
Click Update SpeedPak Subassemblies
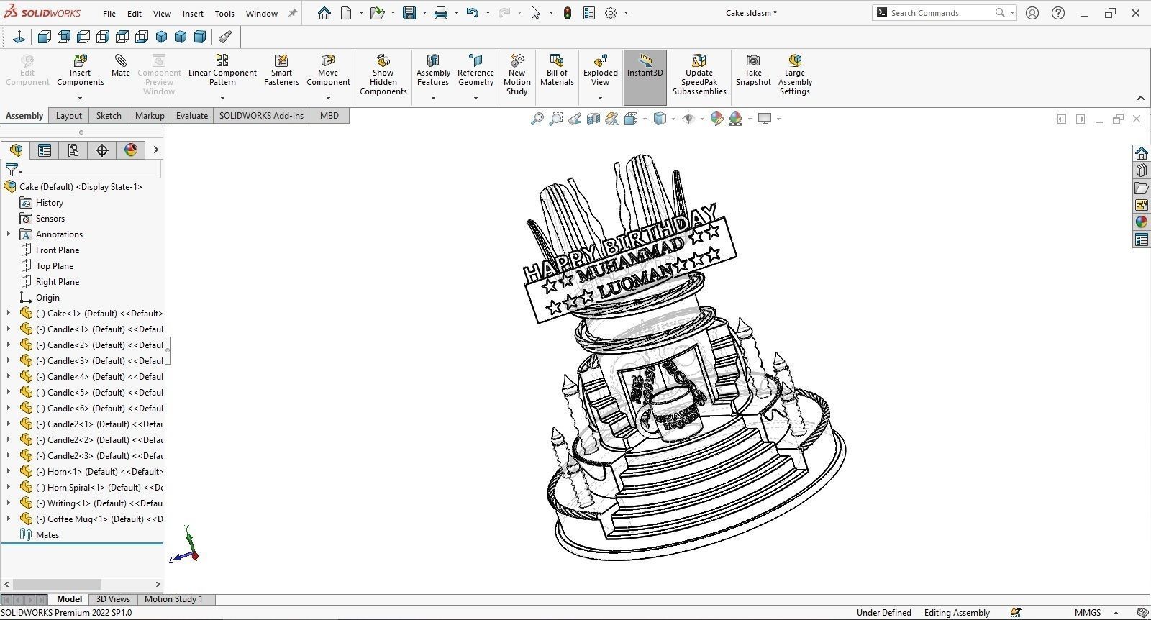699,75
